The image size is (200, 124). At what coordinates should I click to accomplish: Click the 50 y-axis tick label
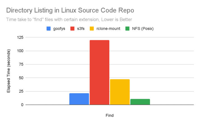pos(21,78)
